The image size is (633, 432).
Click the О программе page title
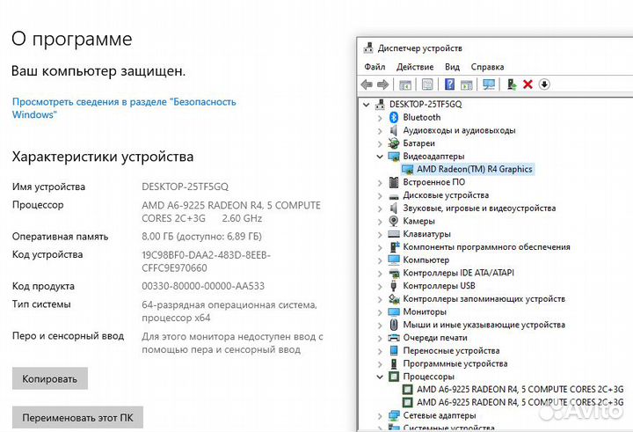[x=72, y=40]
